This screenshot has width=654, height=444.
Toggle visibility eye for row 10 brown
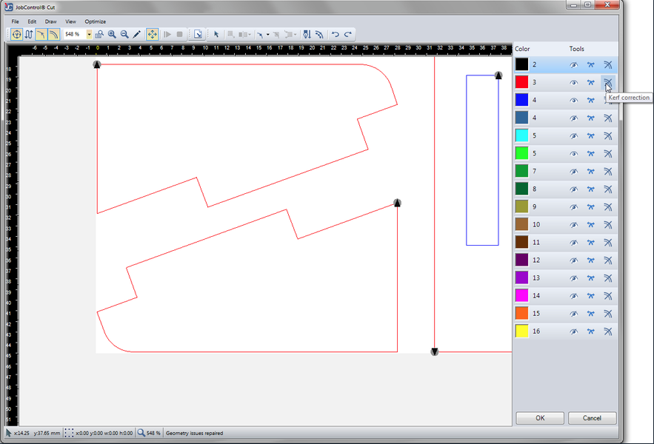(573, 224)
